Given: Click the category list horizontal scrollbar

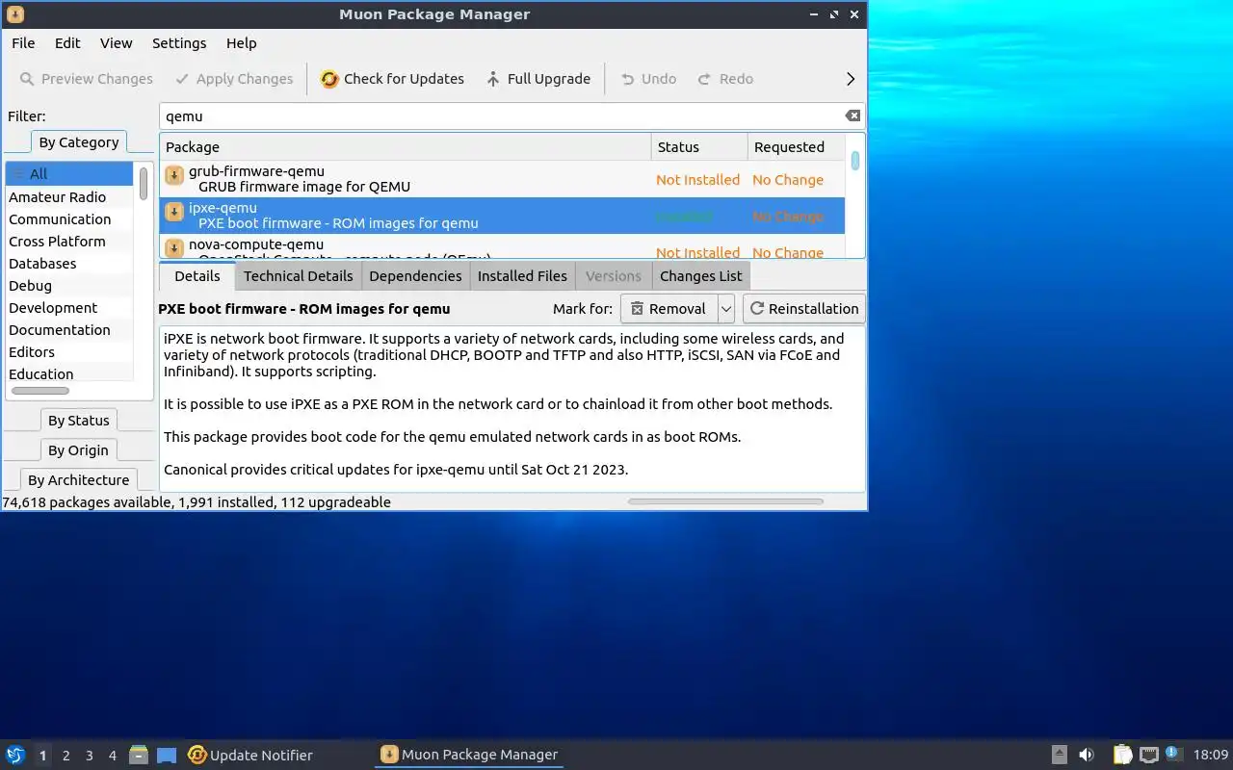Looking at the screenshot, I should [40, 391].
